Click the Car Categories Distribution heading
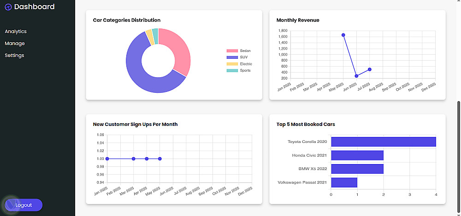Image resolution: width=461 pixels, height=216 pixels. tap(127, 20)
